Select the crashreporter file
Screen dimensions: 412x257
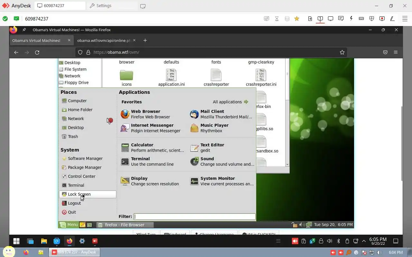(x=216, y=78)
